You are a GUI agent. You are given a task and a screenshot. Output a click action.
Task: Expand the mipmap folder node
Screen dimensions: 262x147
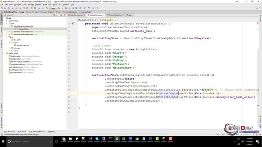click(9, 48)
